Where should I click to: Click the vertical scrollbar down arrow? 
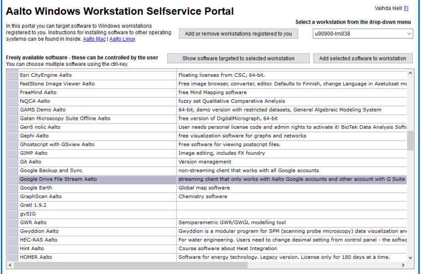[410, 258]
